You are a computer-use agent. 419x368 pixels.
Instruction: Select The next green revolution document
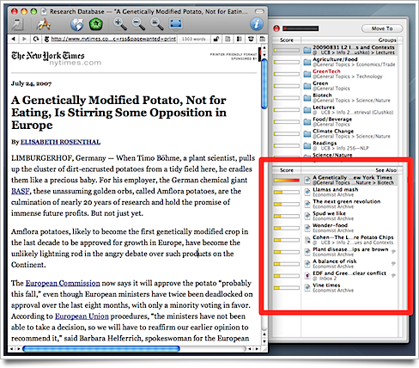[x=335, y=204]
